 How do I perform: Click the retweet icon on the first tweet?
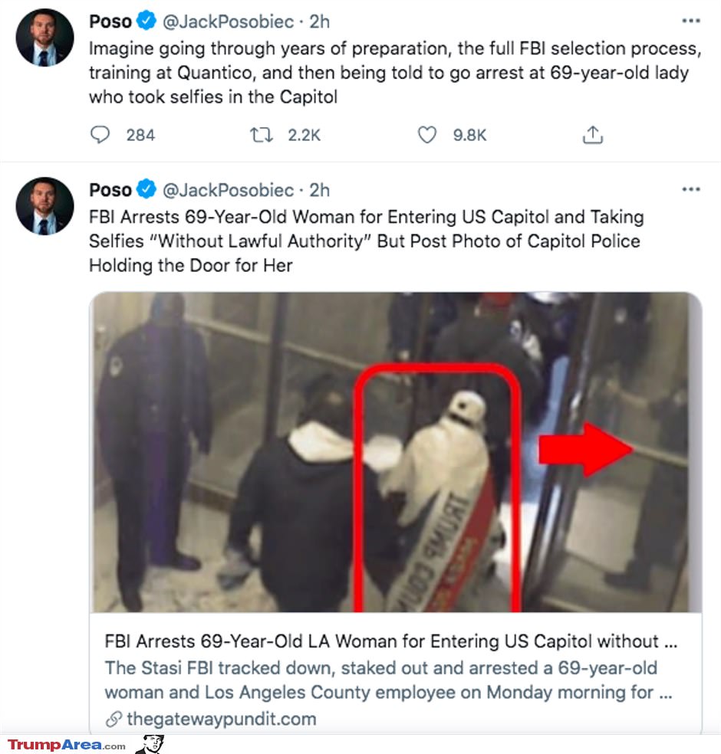coord(262,136)
